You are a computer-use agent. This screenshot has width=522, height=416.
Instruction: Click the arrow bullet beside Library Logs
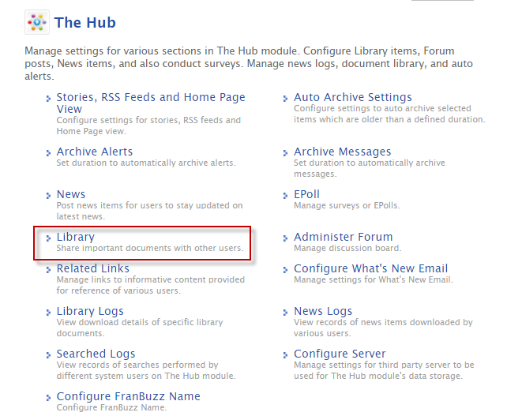[49, 312]
